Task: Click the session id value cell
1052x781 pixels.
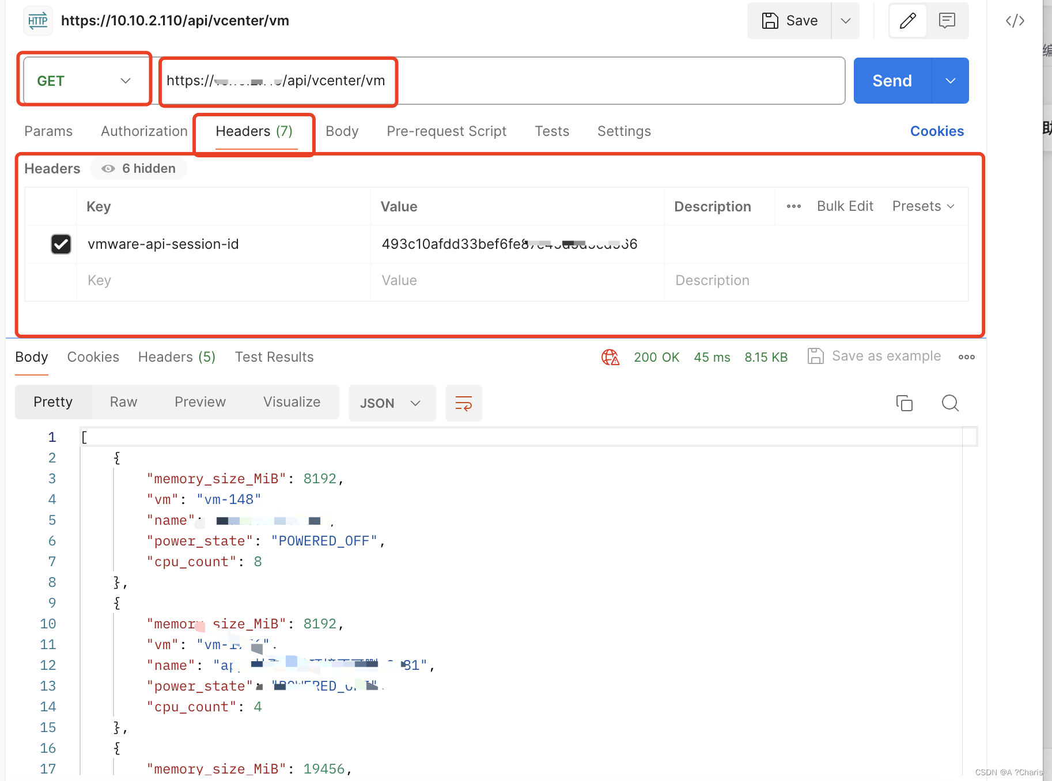Action: coord(517,244)
